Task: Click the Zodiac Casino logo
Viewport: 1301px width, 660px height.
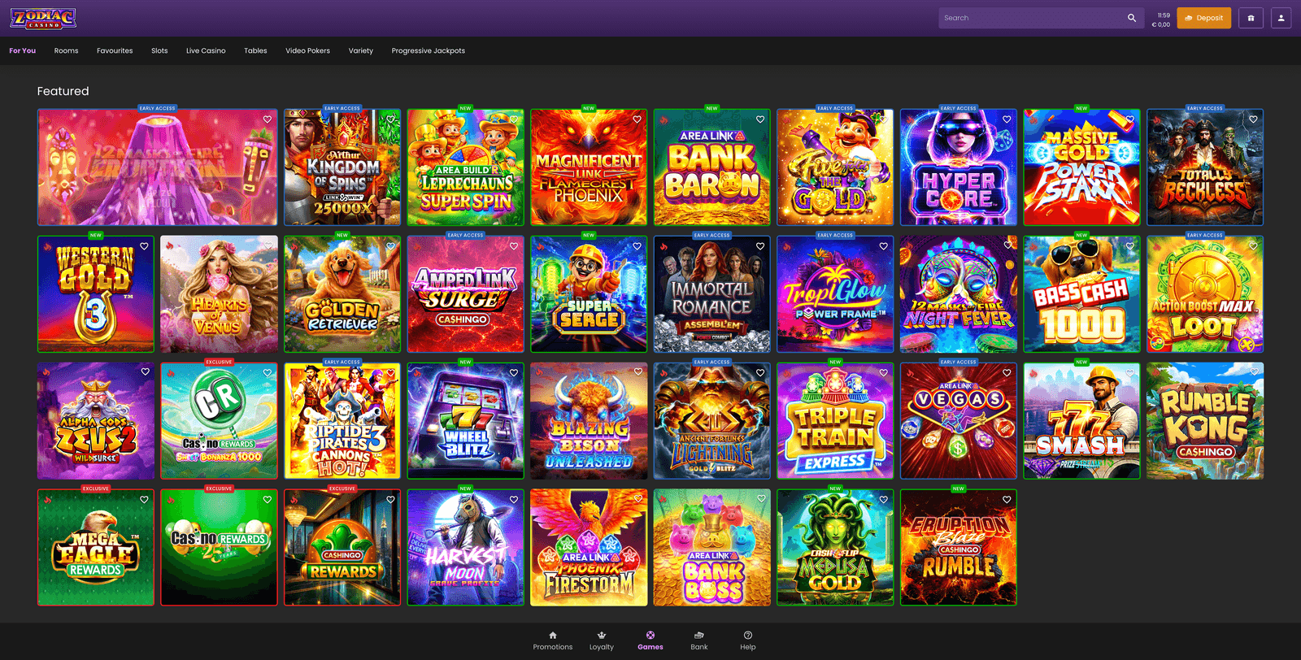Action: tap(43, 18)
